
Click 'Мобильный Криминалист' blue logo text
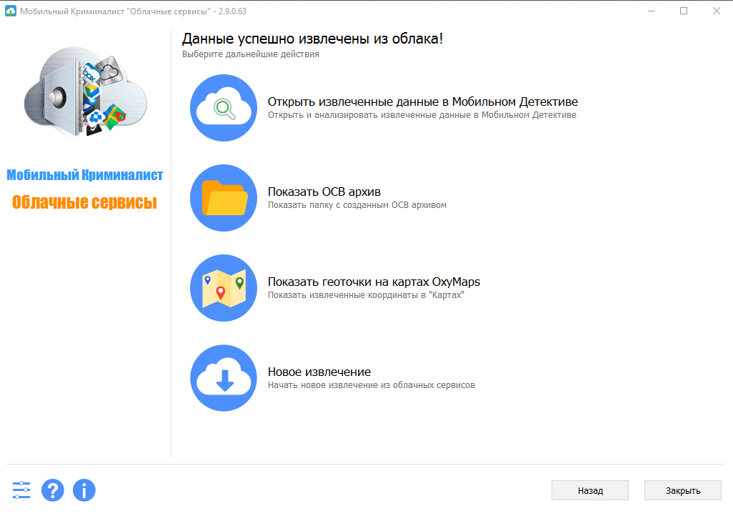[x=84, y=175]
